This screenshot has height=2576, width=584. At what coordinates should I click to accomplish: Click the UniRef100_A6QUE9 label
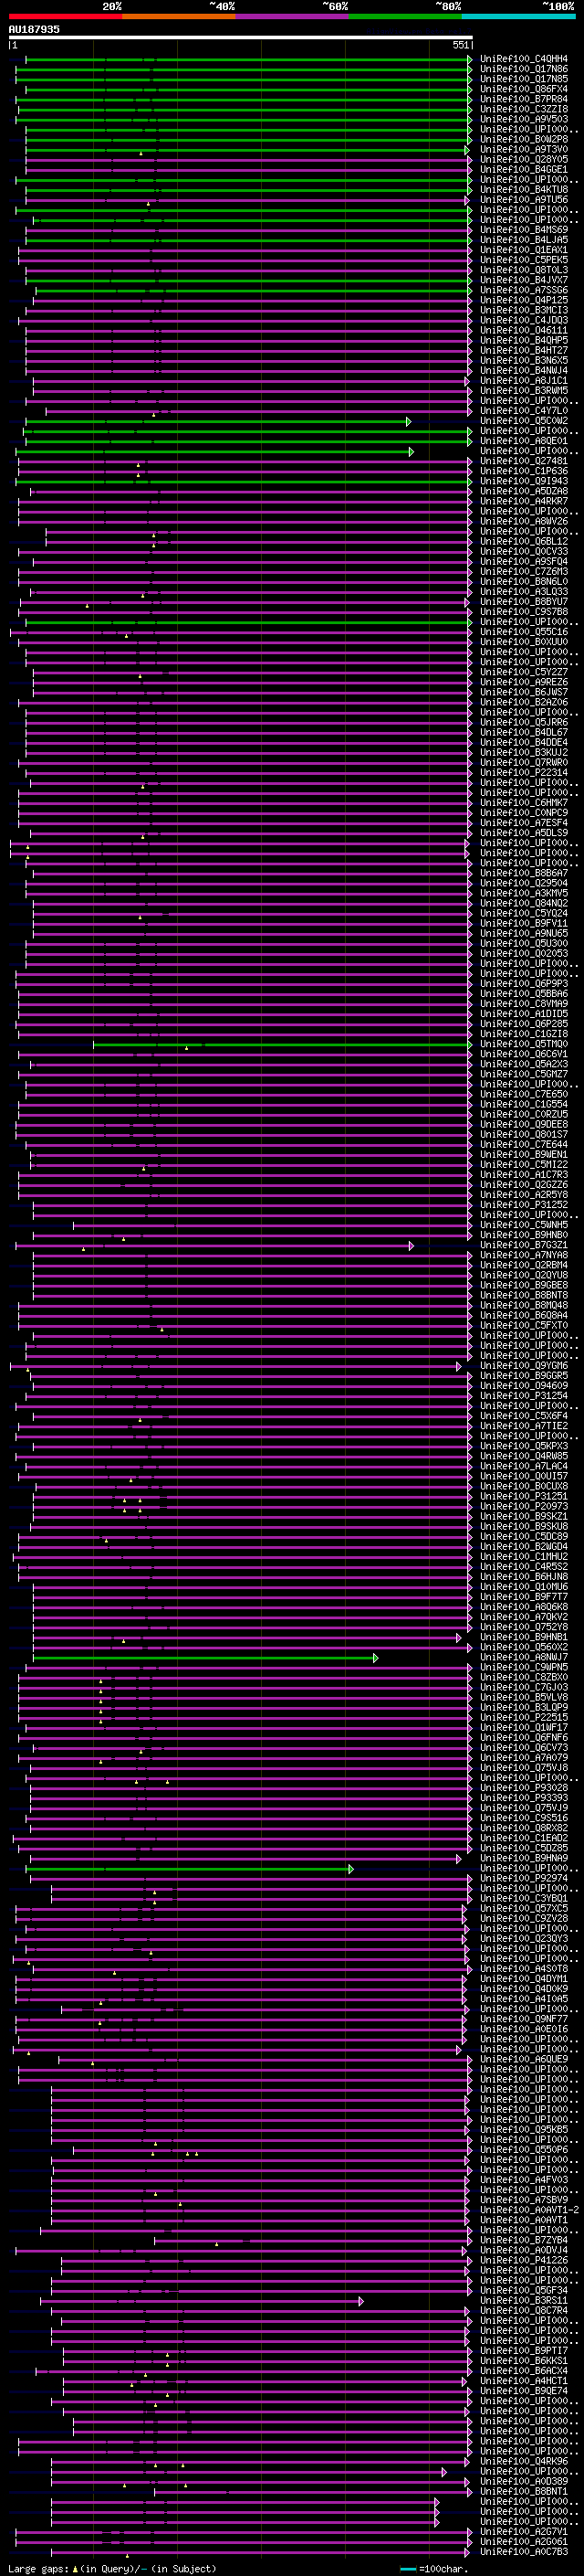[x=524, y=2059]
